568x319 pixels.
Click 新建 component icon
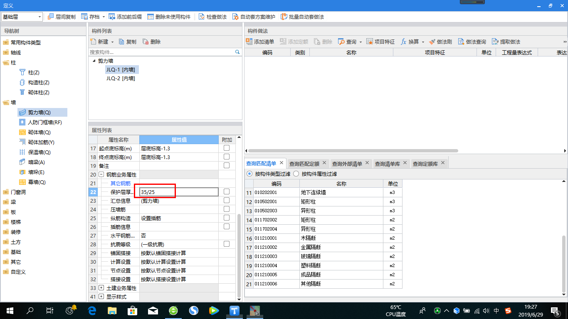(x=93, y=42)
